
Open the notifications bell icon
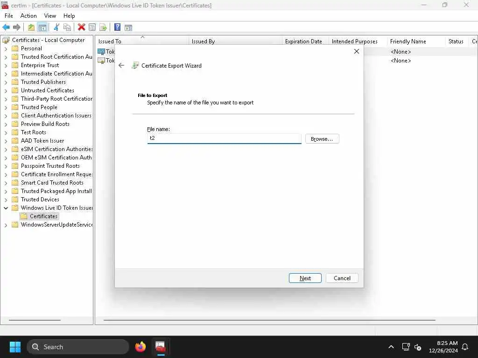point(465,347)
